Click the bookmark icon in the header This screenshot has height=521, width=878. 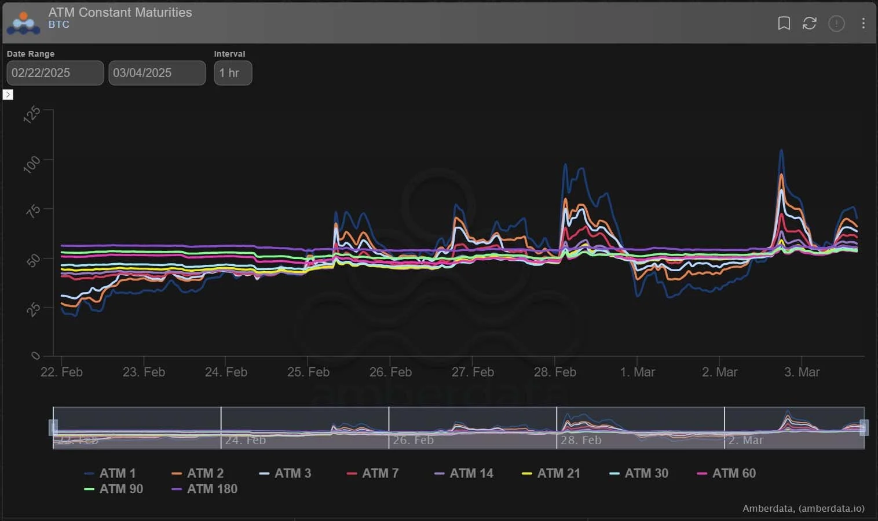pos(784,23)
